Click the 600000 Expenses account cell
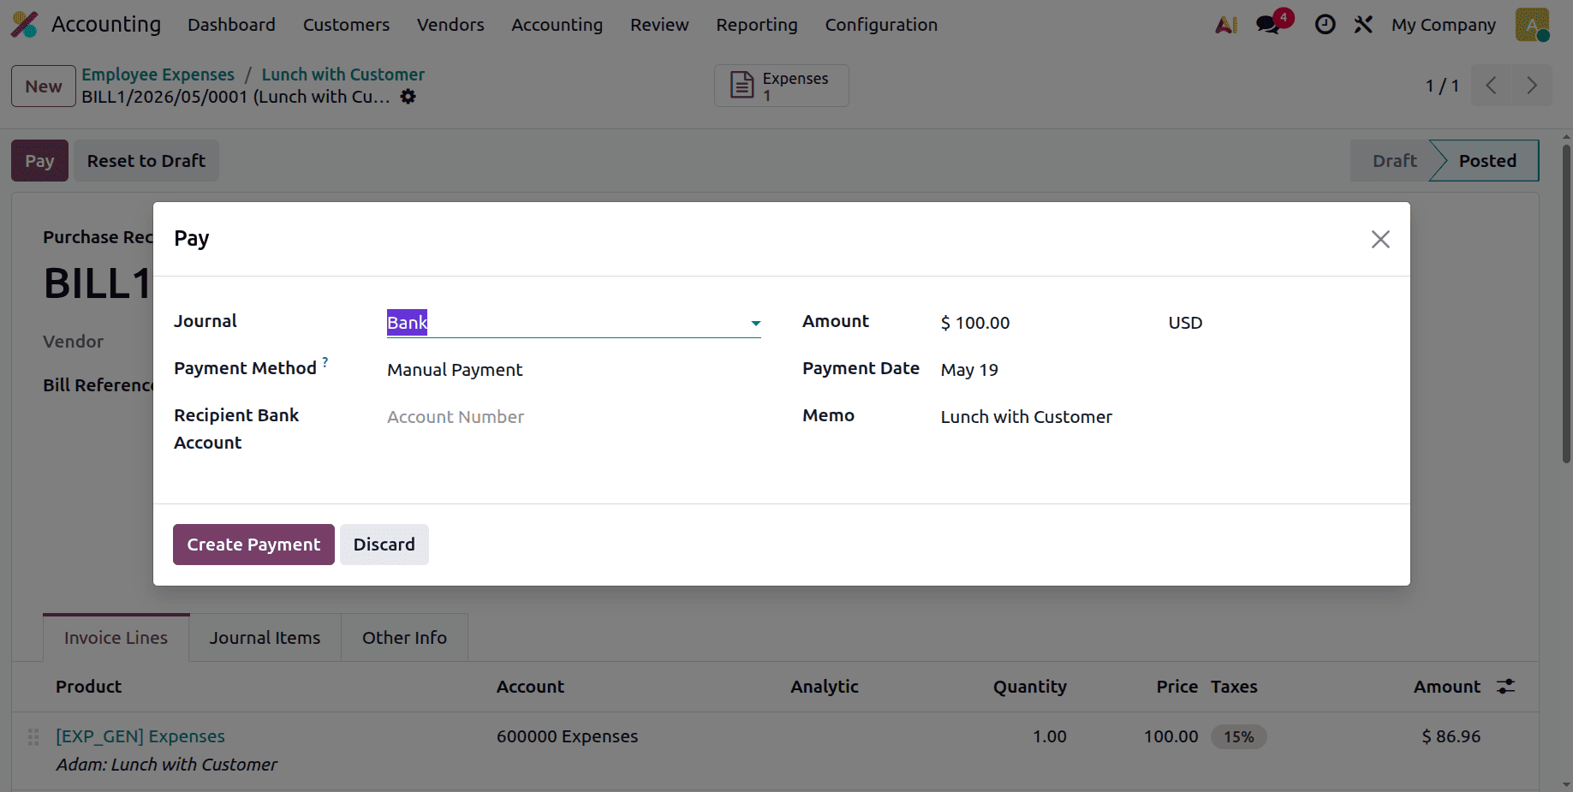This screenshot has height=792, width=1573. tap(567, 736)
